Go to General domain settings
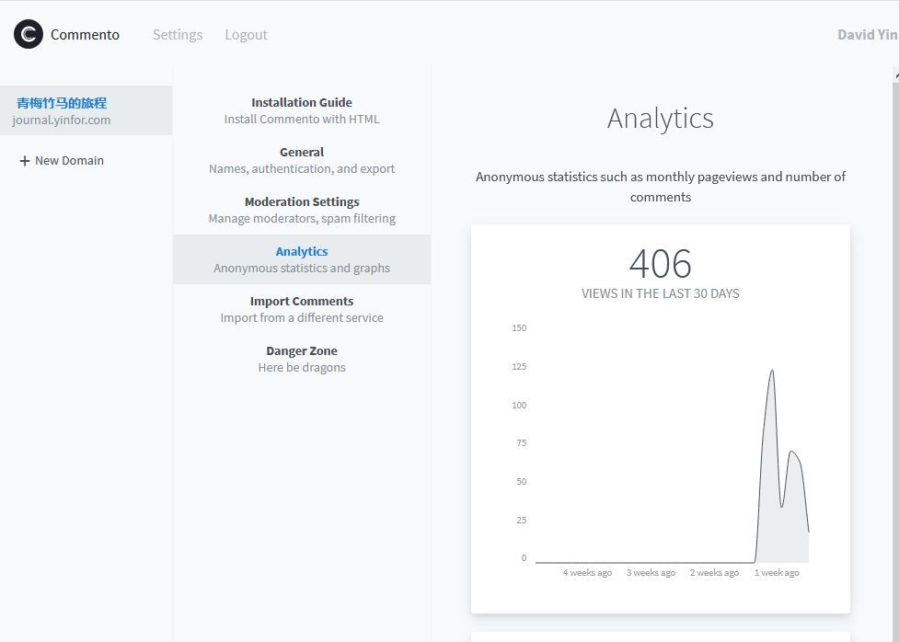The height and width of the screenshot is (642, 899). tap(302, 160)
